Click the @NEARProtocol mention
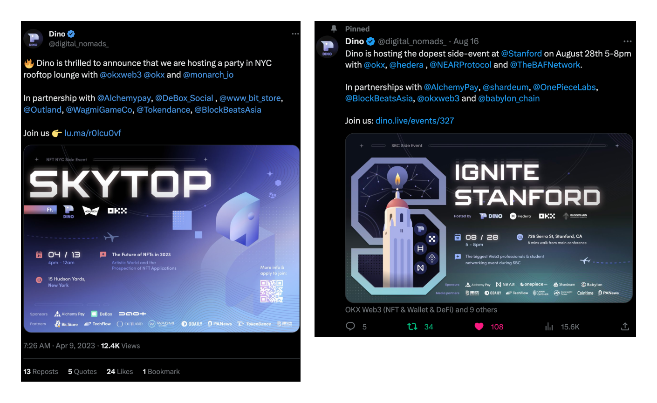The image size is (657, 403). pyautogui.click(x=460, y=65)
